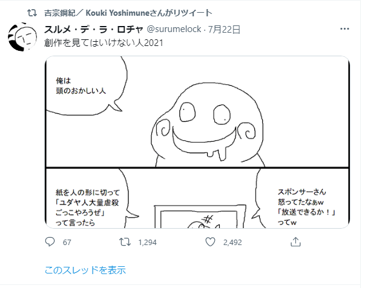Open the three-dot more options menu

(344, 29)
